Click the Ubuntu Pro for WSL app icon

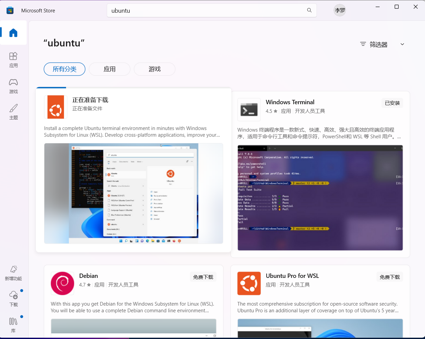(249, 284)
